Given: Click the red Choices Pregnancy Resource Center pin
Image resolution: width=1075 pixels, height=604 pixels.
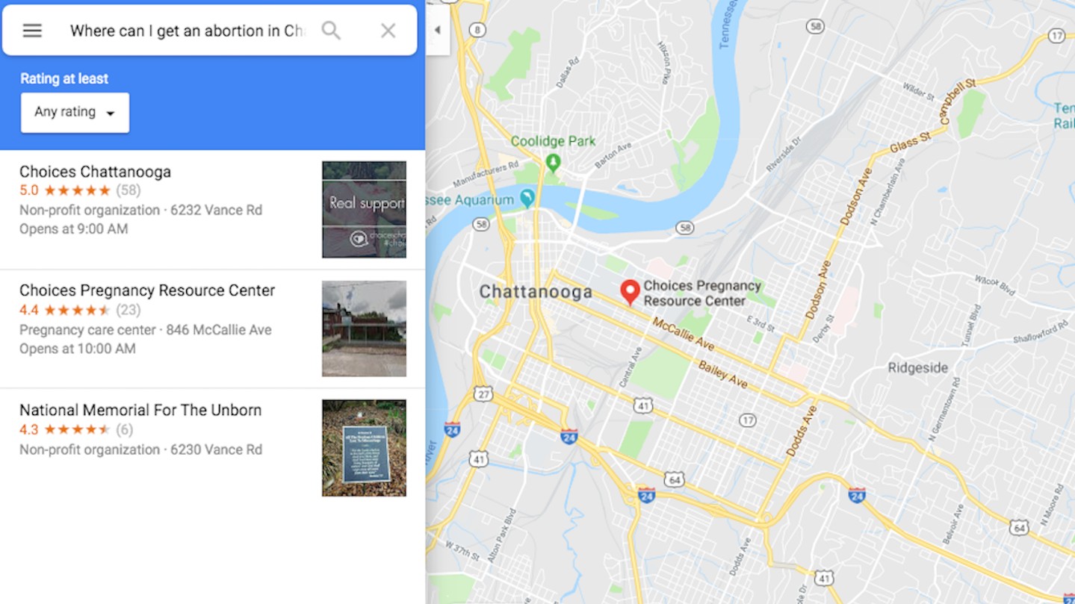Looking at the screenshot, I should click(x=631, y=292).
